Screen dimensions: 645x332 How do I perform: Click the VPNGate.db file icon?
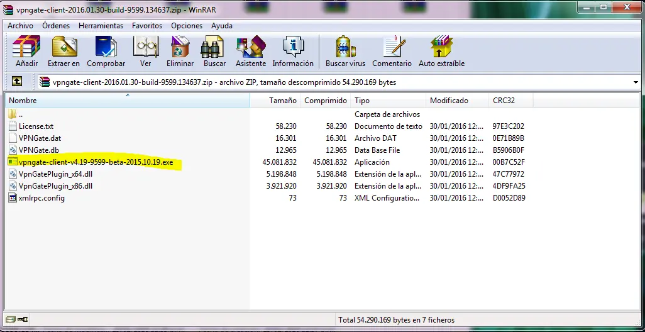pos(13,150)
